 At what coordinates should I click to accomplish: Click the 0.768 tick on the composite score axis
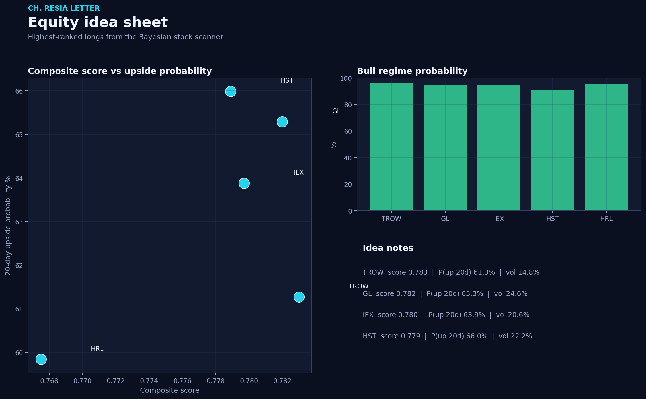click(x=49, y=381)
